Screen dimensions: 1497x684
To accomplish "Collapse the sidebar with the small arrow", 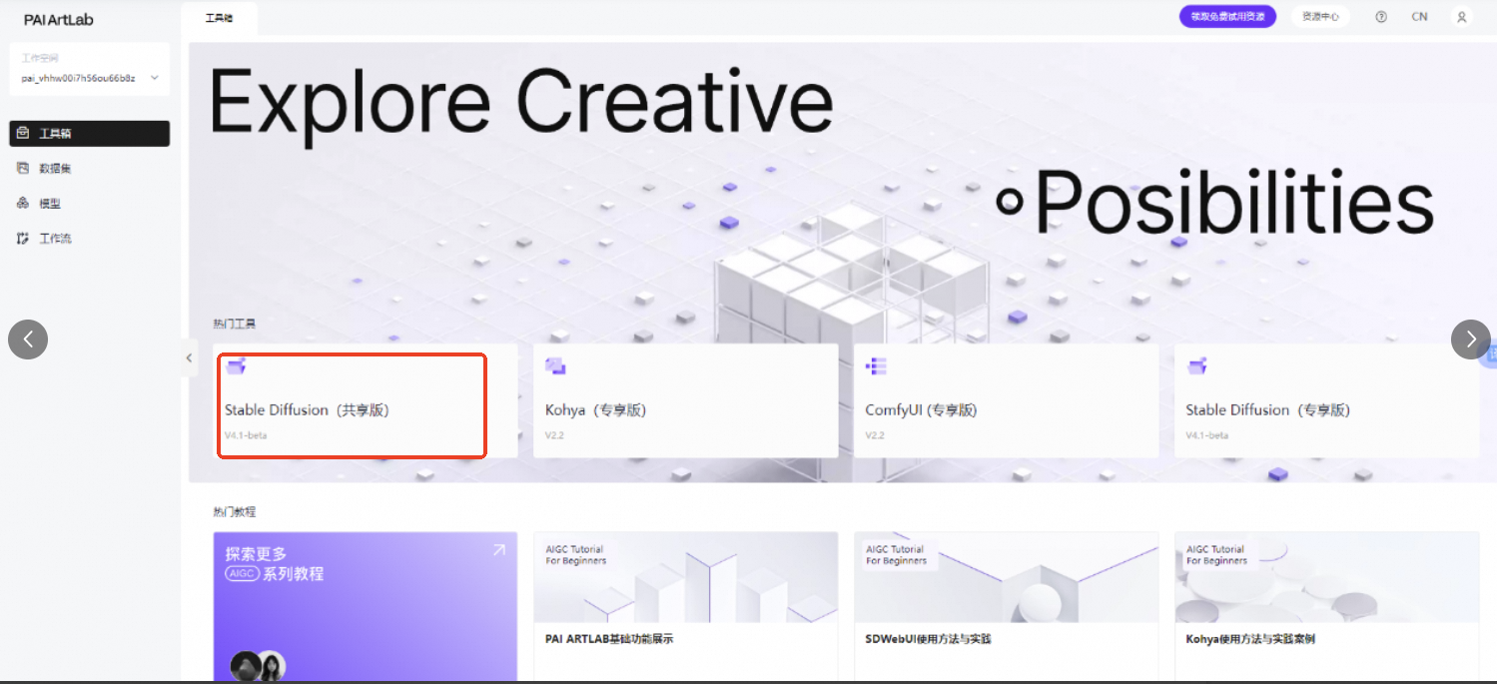I will tap(190, 358).
